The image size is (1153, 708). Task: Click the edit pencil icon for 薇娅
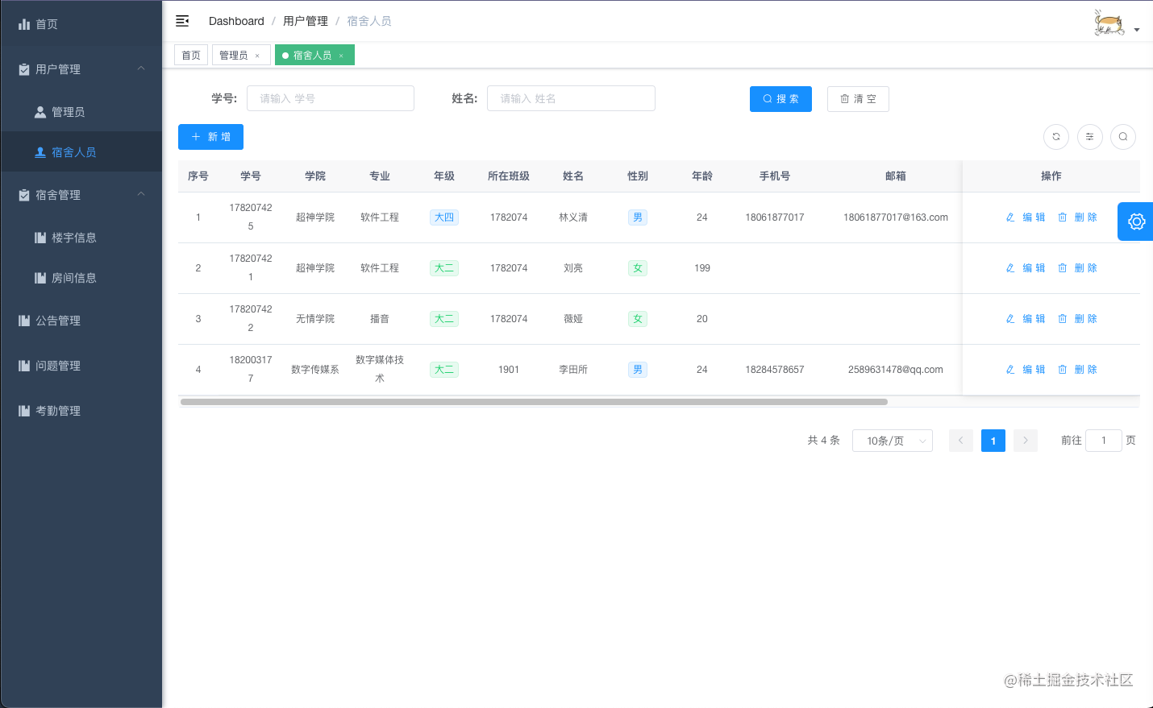[1010, 319]
